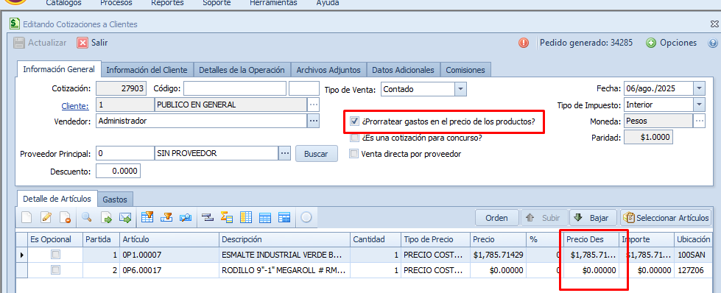Open the Tipo de Venta dropdown
This screenshot has height=293, width=721.
pos(461,89)
